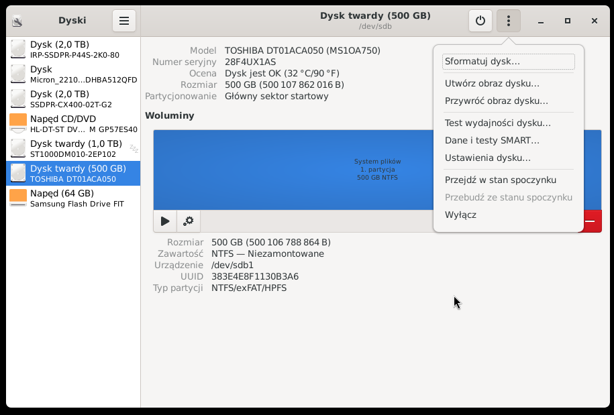Click volume size 500 106 788 864 B
614x415 pixels.
point(271,243)
